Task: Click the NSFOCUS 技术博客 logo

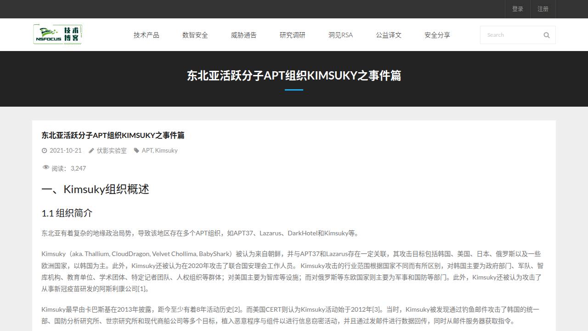Action: click(58, 34)
